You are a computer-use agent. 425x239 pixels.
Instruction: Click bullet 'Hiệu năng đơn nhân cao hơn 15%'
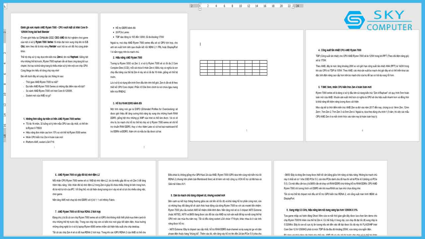pos(56,132)
